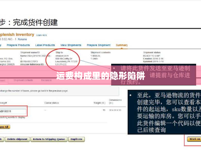This screenshot has height=151, width=201.
Task: Click the Lewisberry, PA 17339 text
Action: 66,61
